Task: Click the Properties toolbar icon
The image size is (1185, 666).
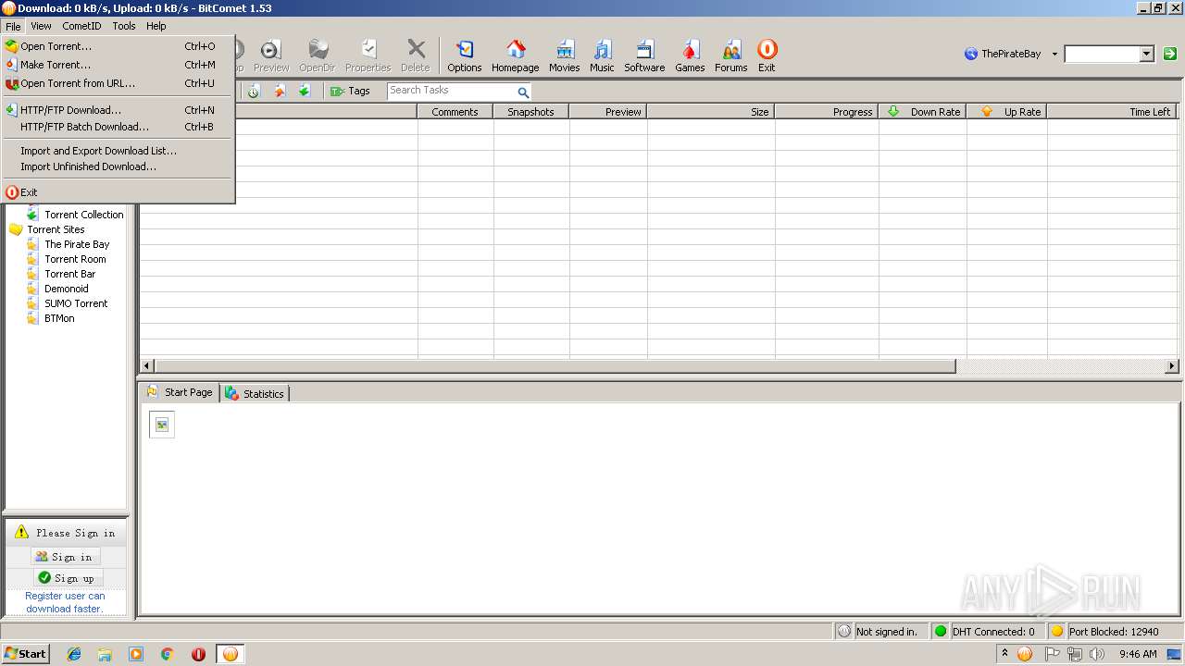Action: 368,55
